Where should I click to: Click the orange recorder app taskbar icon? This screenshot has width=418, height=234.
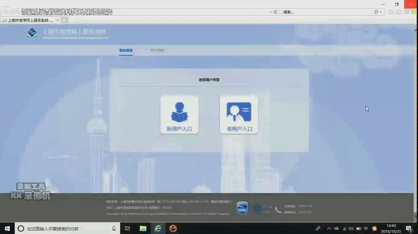(x=173, y=229)
